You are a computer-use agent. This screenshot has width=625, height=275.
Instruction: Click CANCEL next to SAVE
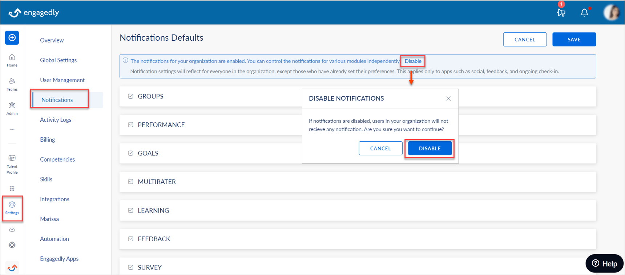(x=525, y=39)
